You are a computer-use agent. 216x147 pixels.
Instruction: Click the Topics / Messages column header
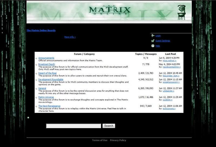(x=146, y=54)
